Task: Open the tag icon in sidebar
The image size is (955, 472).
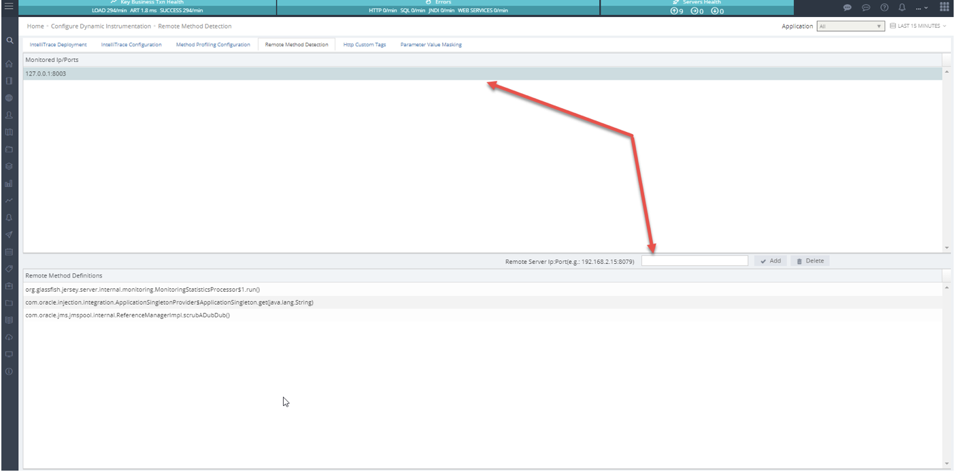Action: (x=9, y=269)
